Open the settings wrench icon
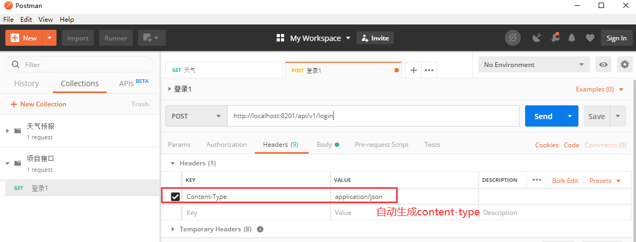The height and width of the screenshot is (242, 636). click(x=554, y=38)
